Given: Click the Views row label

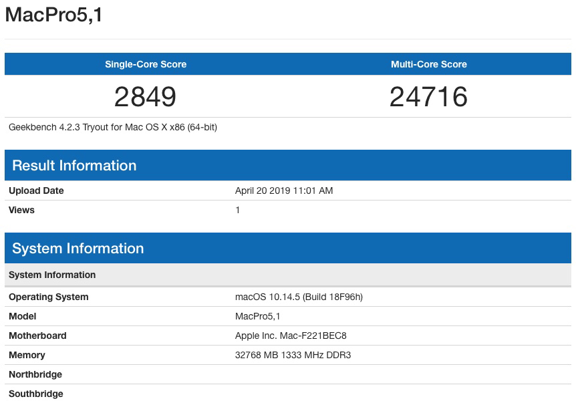Looking at the screenshot, I should pyautogui.click(x=21, y=210).
